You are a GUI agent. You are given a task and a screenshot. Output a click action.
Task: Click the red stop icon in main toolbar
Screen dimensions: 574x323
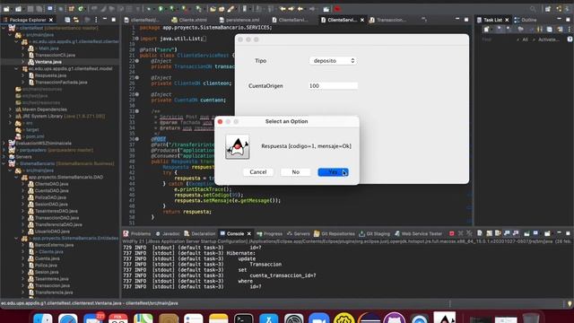click(x=337, y=9)
